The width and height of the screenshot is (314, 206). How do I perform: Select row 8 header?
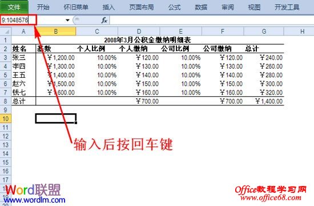click(6, 101)
